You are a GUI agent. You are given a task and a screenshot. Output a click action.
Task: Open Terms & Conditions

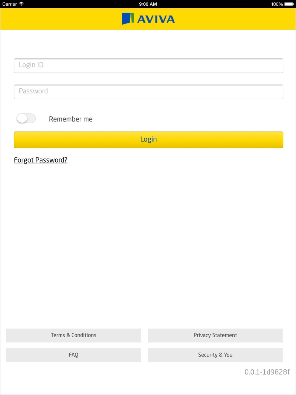click(73, 335)
